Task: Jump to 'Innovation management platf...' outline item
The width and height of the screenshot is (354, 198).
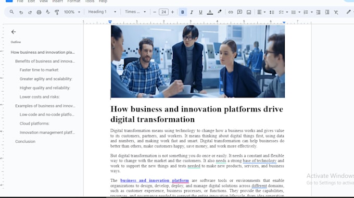Action: pyautogui.click(x=47, y=132)
